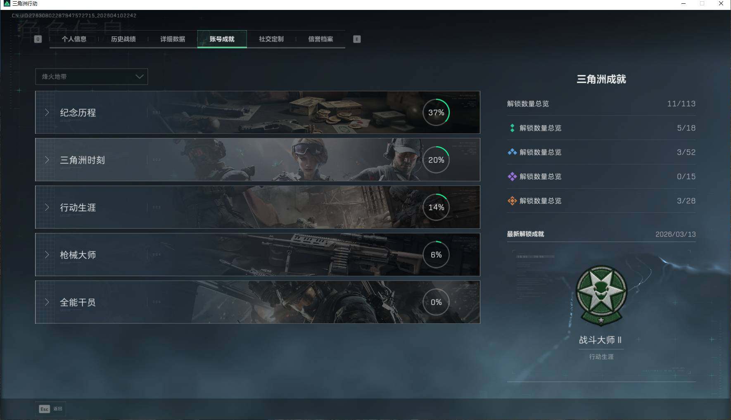Click the 三角洲行动 app icon in title bar
731x420 pixels.
[7, 3]
